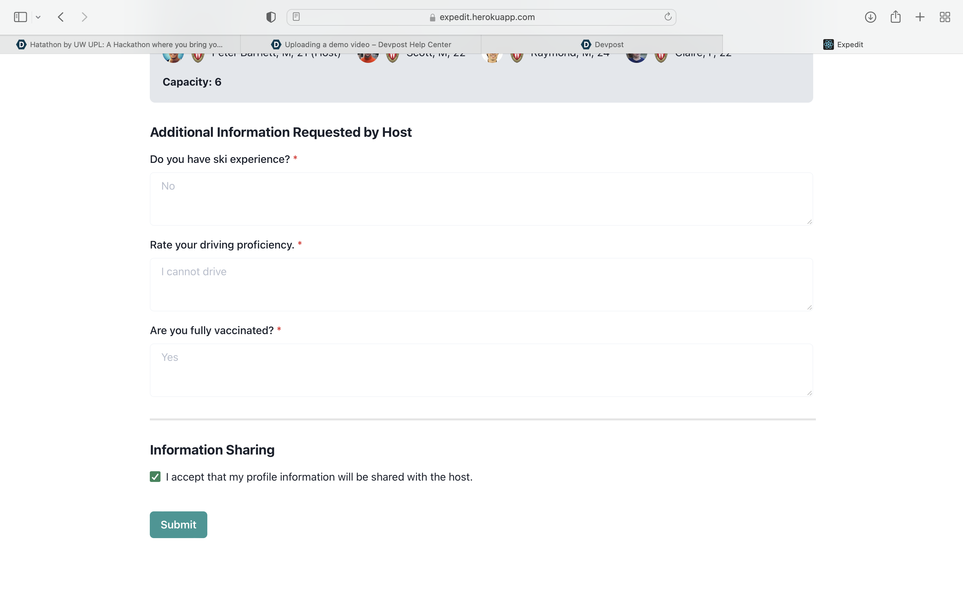This screenshot has width=963, height=602.
Task: Expand the sidebar tab group dropdown chevron
Action: tap(38, 17)
